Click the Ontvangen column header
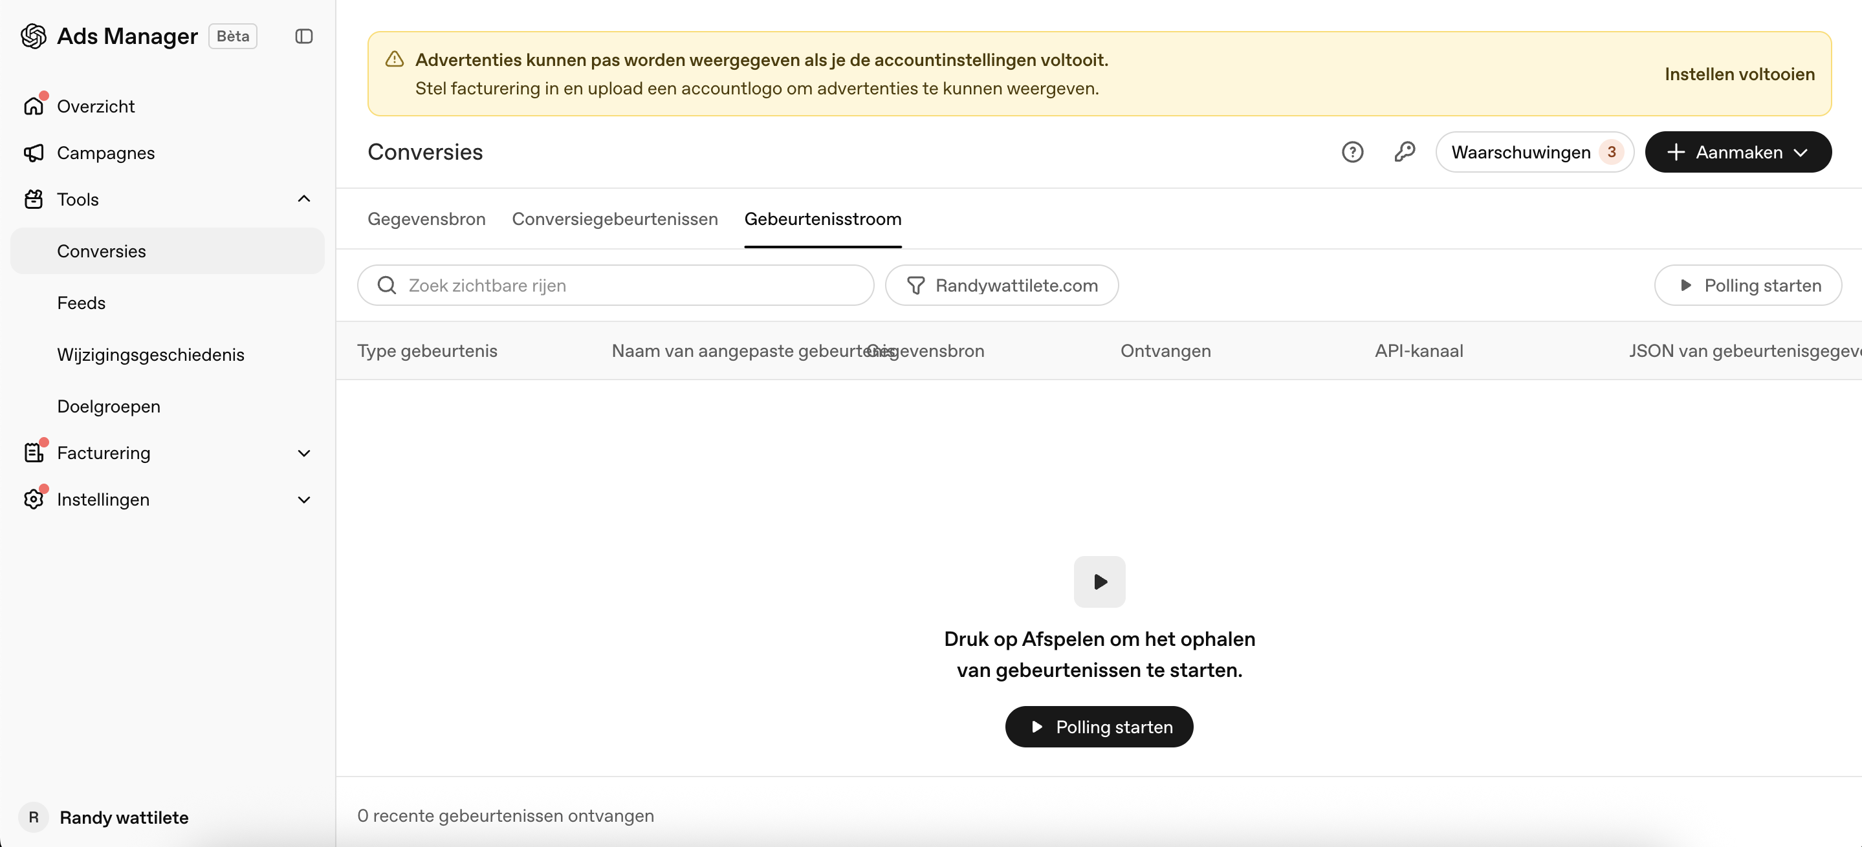Viewport: 1862px width, 847px height. click(1165, 351)
